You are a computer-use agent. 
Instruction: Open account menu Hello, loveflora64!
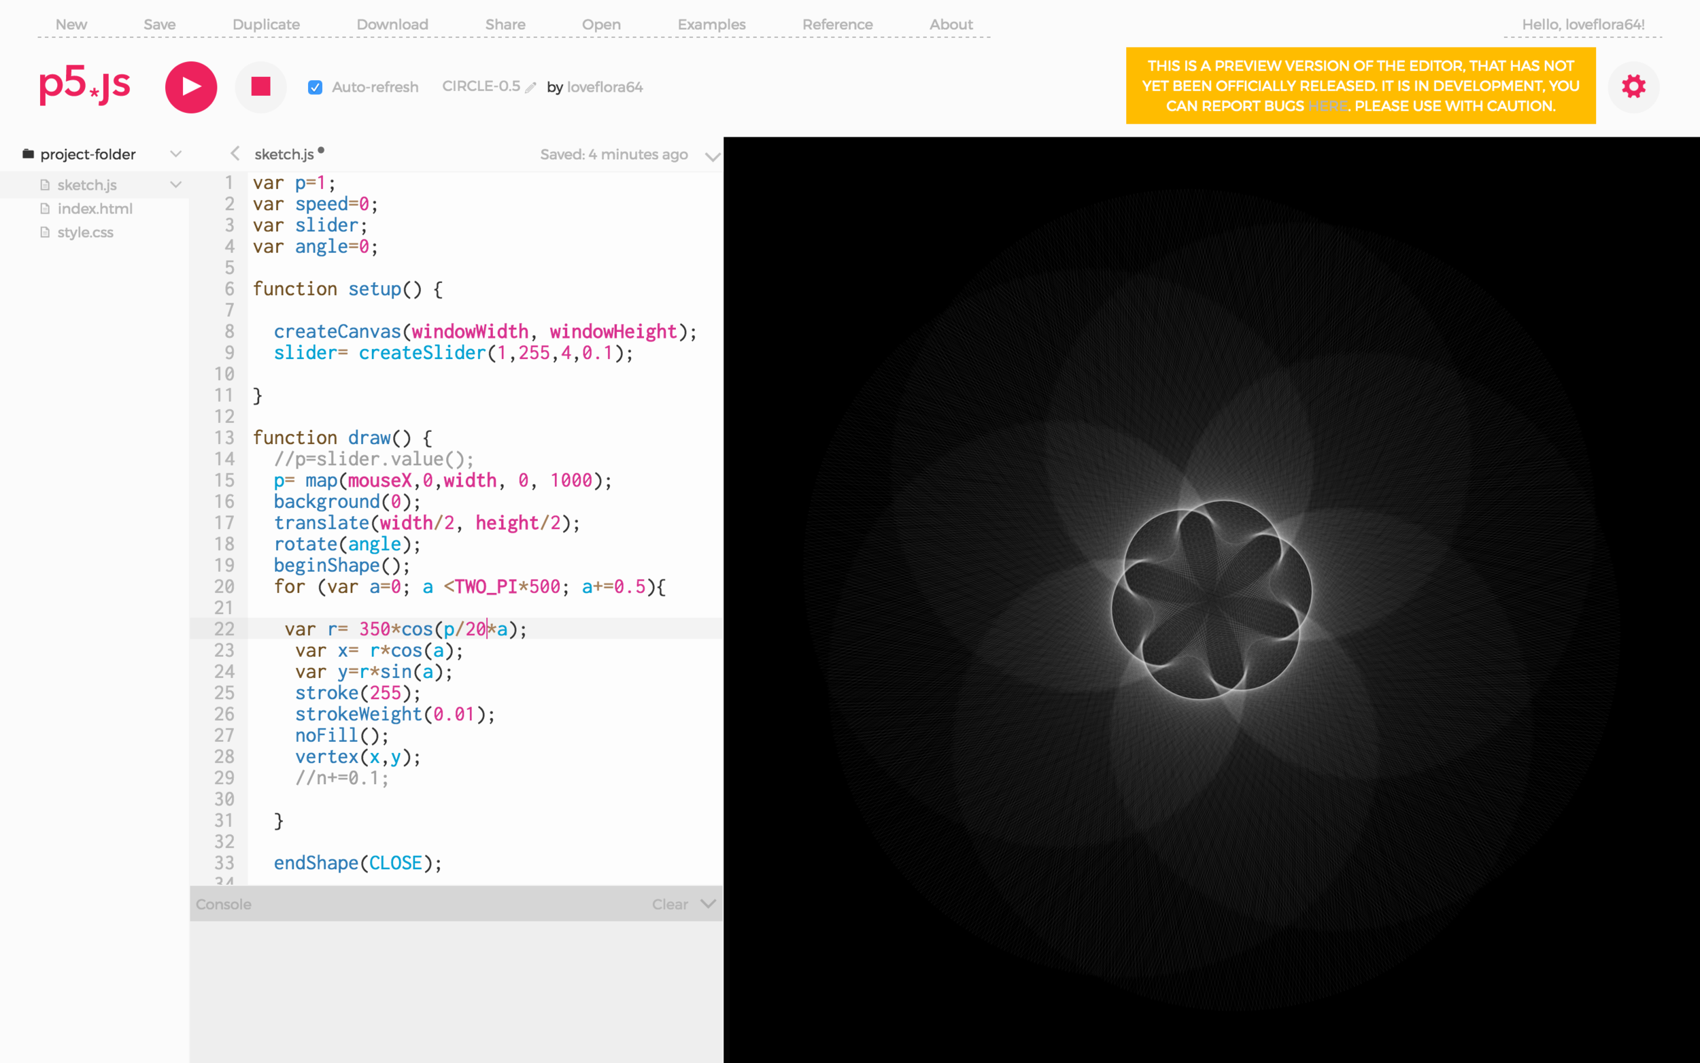(1582, 24)
